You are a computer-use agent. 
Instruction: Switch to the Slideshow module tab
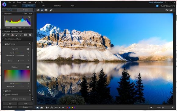[58, 6]
